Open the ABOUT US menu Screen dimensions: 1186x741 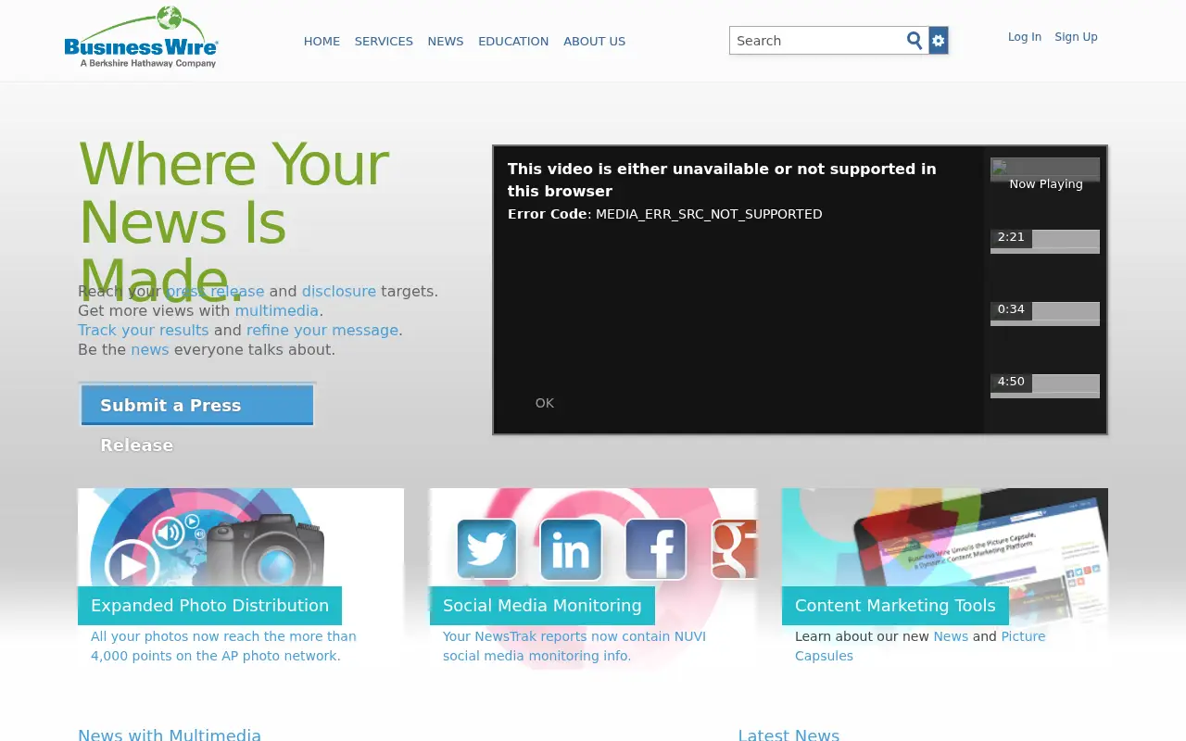tap(595, 42)
